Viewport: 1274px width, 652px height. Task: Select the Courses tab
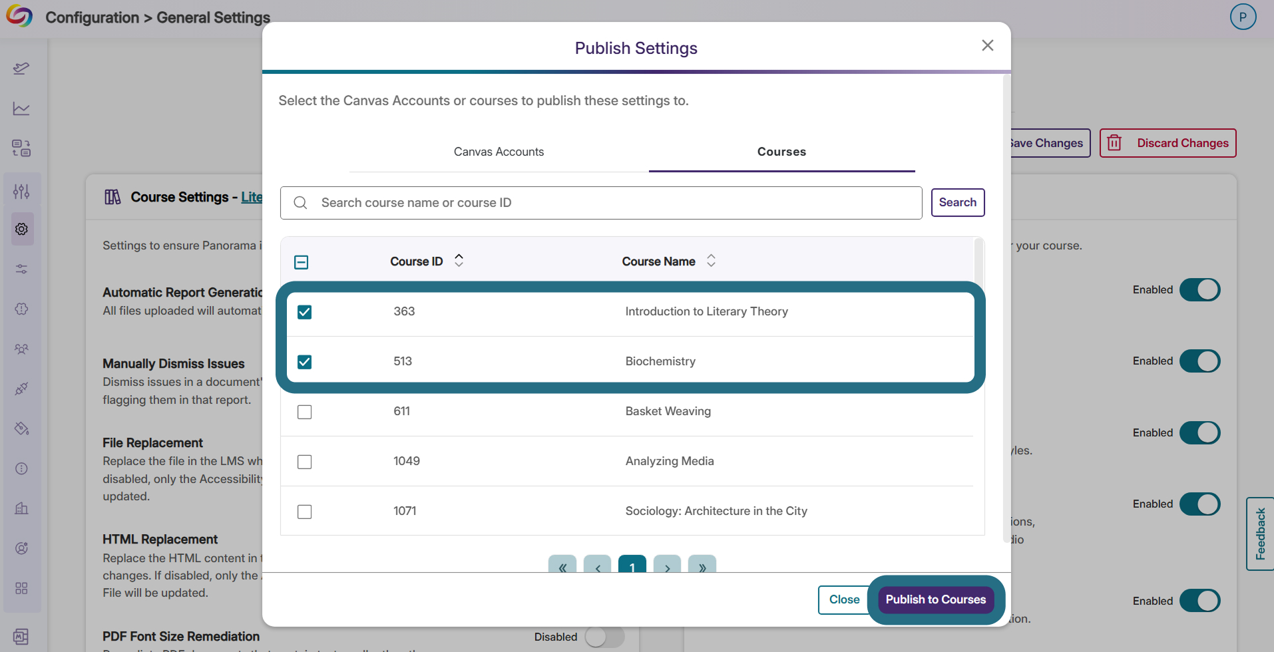point(781,152)
